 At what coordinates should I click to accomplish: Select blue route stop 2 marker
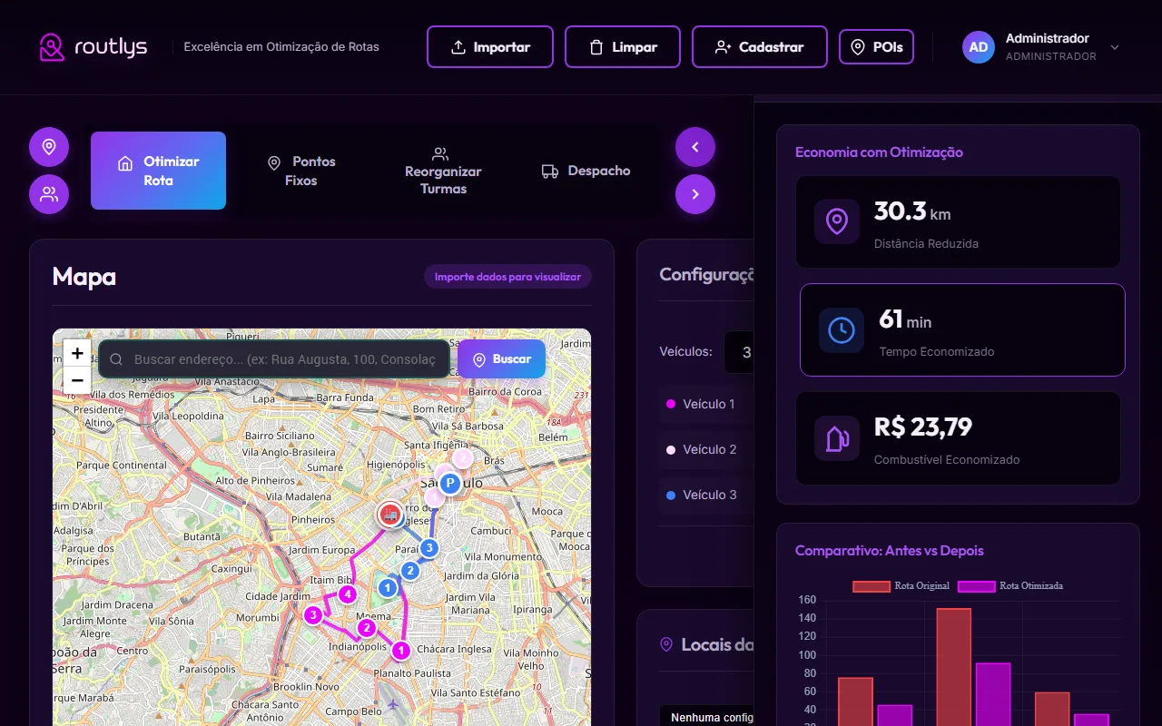410,571
